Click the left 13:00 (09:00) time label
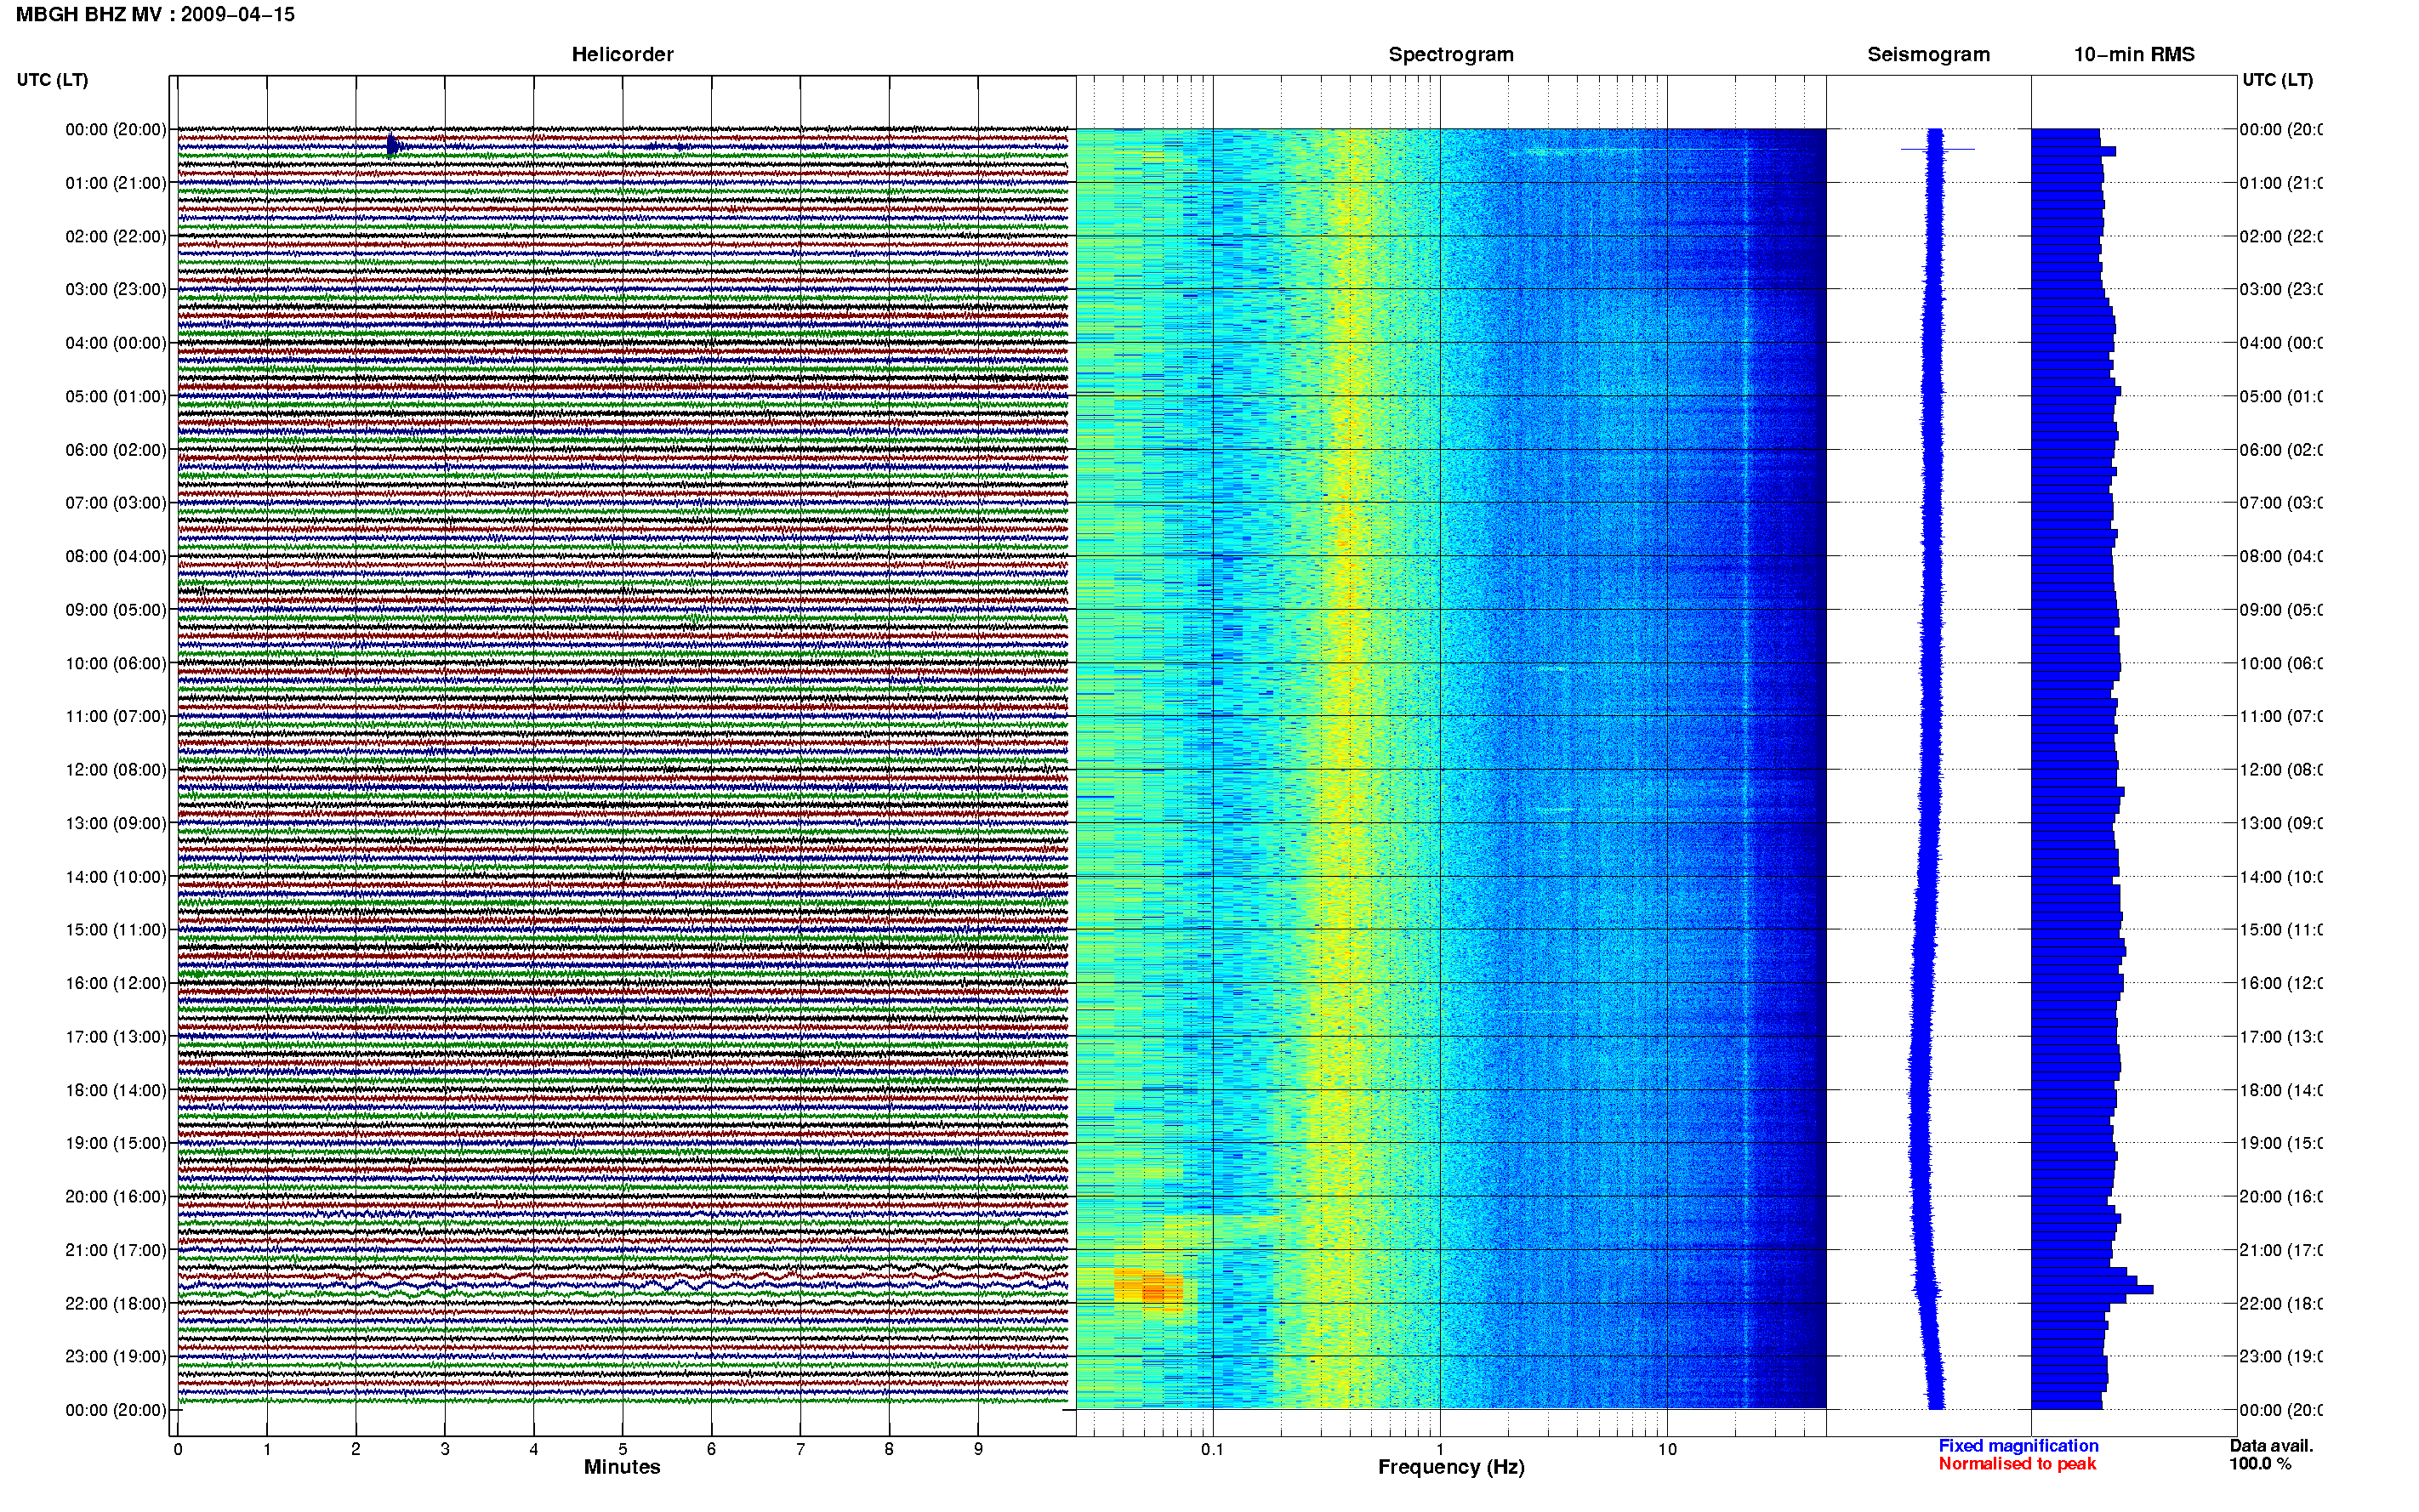 [116, 823]
